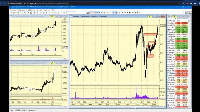Screen dimensions: 200x112
Task: Click the create chart icon beside interval box
Action: pyautogui.click(x=87, y=12)
